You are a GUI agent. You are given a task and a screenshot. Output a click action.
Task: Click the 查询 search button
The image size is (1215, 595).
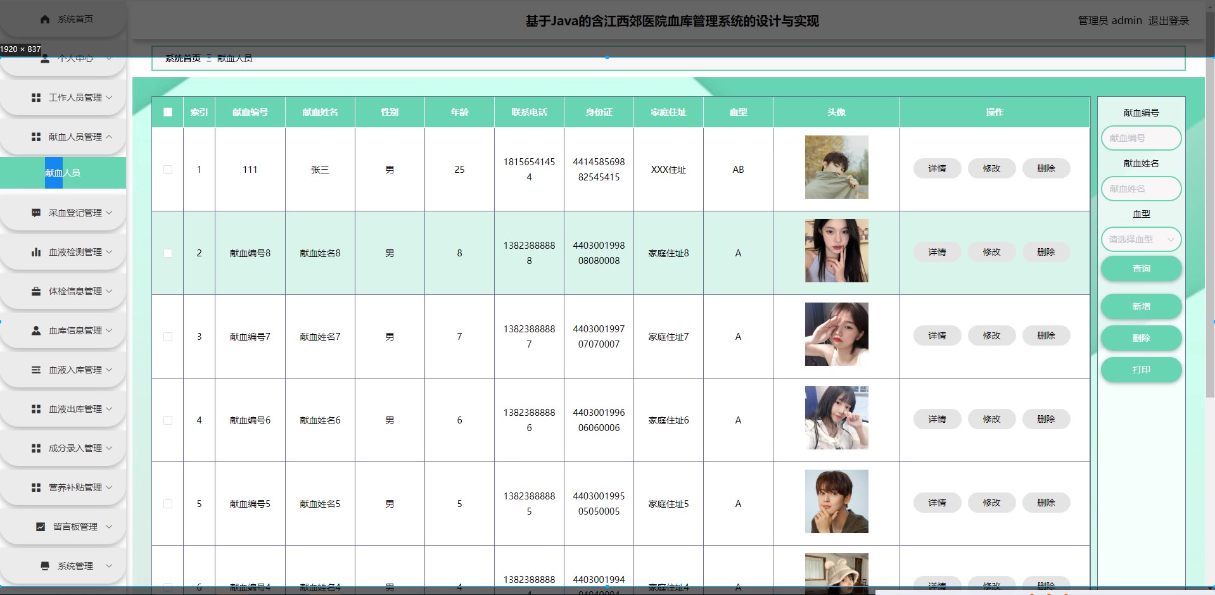click(x=1141, y=268)
